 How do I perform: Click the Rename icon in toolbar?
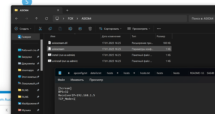[70, 29]
